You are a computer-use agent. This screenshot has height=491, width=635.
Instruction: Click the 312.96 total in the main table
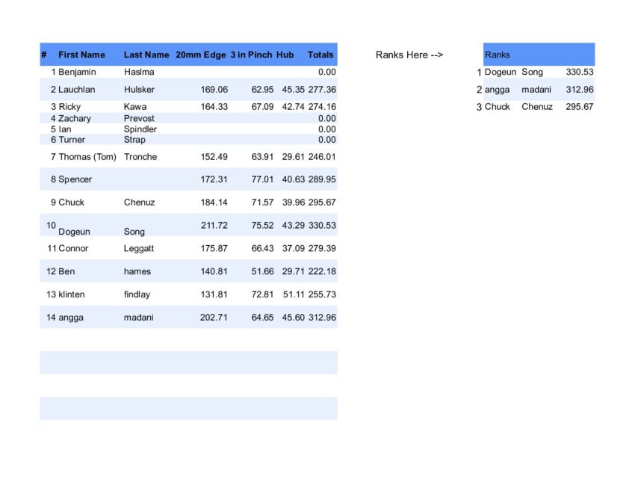pos(322,318)
